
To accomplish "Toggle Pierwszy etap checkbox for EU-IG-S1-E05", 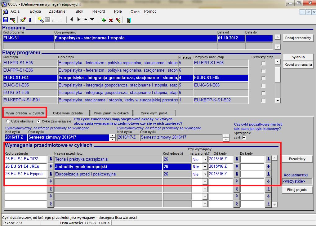I will tap(263, 86).
